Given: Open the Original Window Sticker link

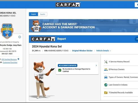Looking at the screenshot, I should (82, 51).
